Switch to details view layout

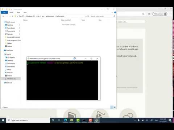click(112, 107)
